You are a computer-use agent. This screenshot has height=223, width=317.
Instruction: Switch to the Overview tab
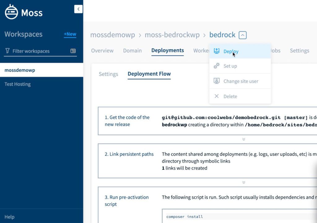(x=102, y=50)
